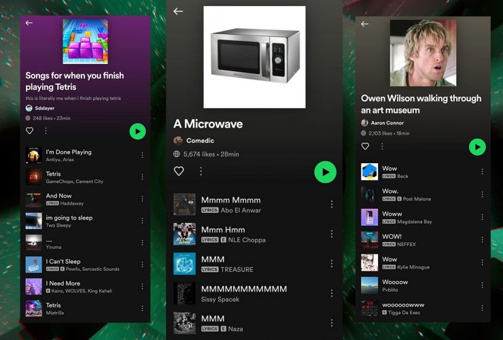Go back from Owen Wilson playlist
The width and height of the screenshot is (503, 340).
(x=364, y=24)
